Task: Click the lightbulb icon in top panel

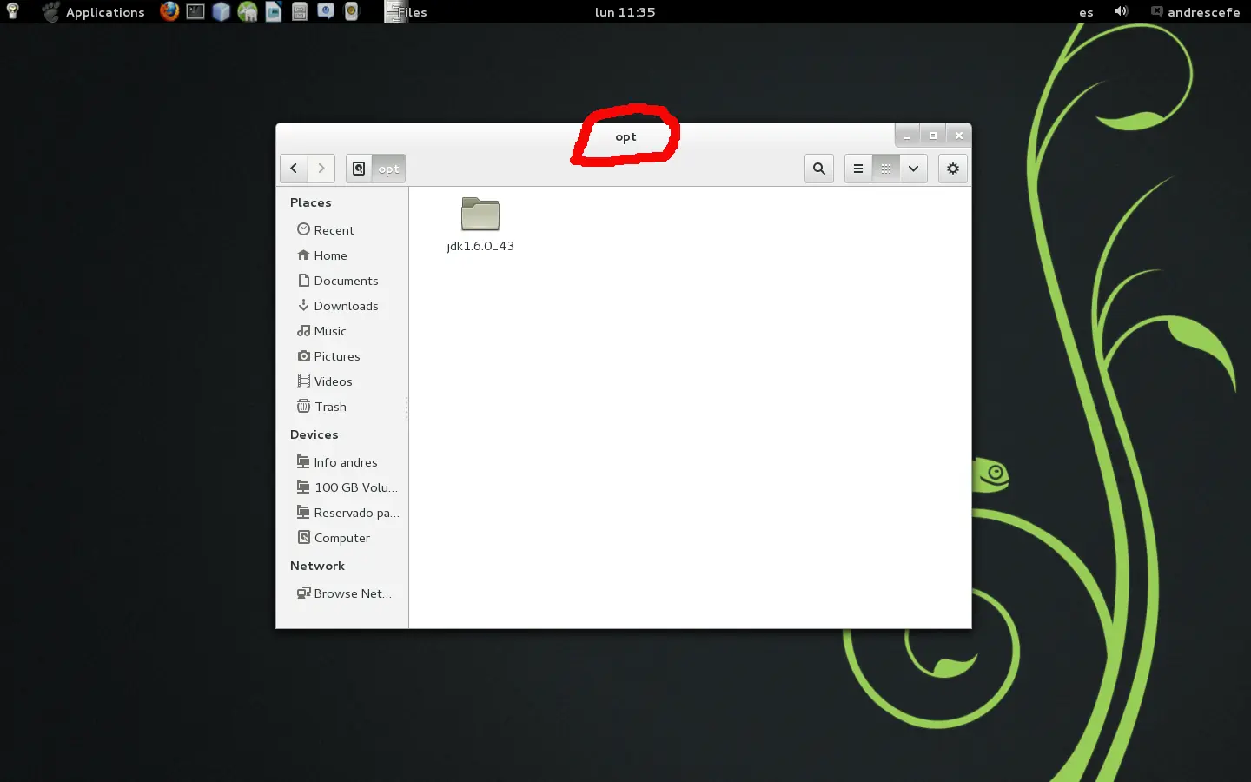Action: 13,11
